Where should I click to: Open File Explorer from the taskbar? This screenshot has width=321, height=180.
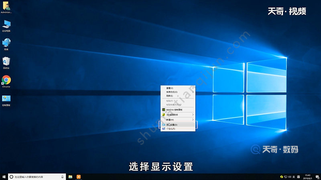point(70,177)
